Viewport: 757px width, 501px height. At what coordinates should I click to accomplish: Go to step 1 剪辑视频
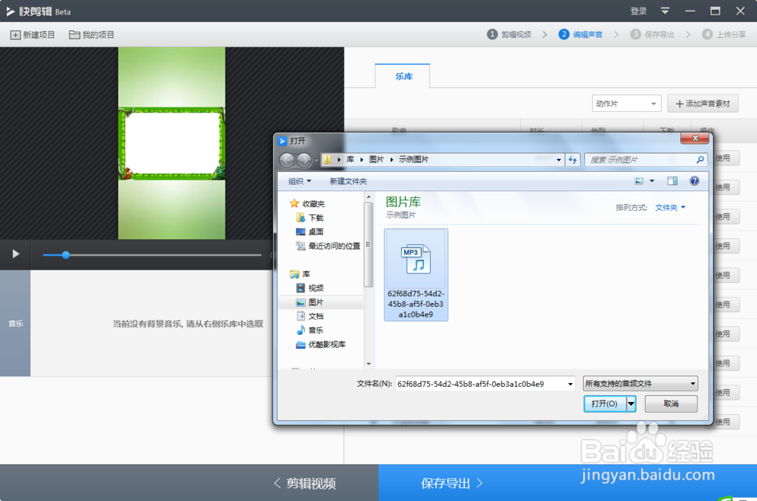(x=509, y=34)
